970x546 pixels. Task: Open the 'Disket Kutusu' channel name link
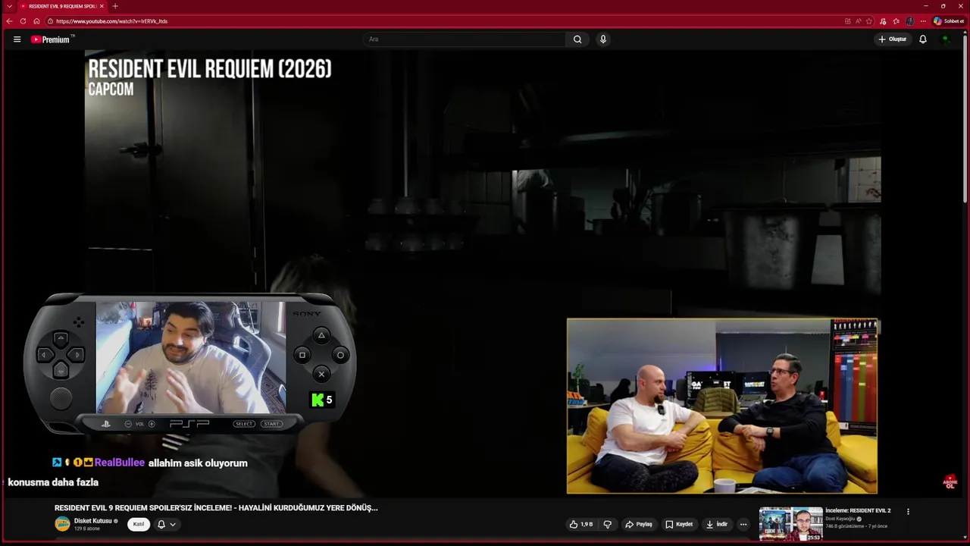tap(92, 521)
